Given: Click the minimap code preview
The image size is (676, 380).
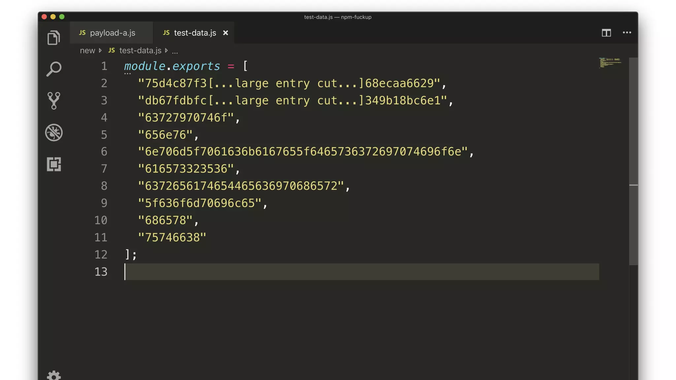Looking at the screenshot, I should 610,62.
